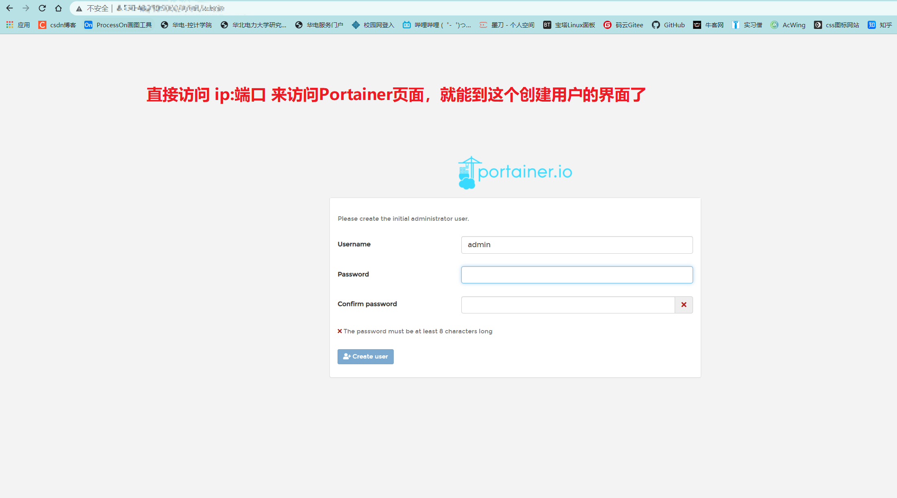Open the 实习僧 bookmark
Viewport: 897px width, 498px height.
pos(747,25)
